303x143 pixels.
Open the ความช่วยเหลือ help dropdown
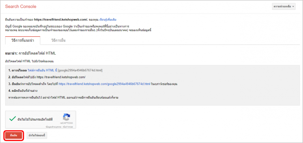coord(284,6)
